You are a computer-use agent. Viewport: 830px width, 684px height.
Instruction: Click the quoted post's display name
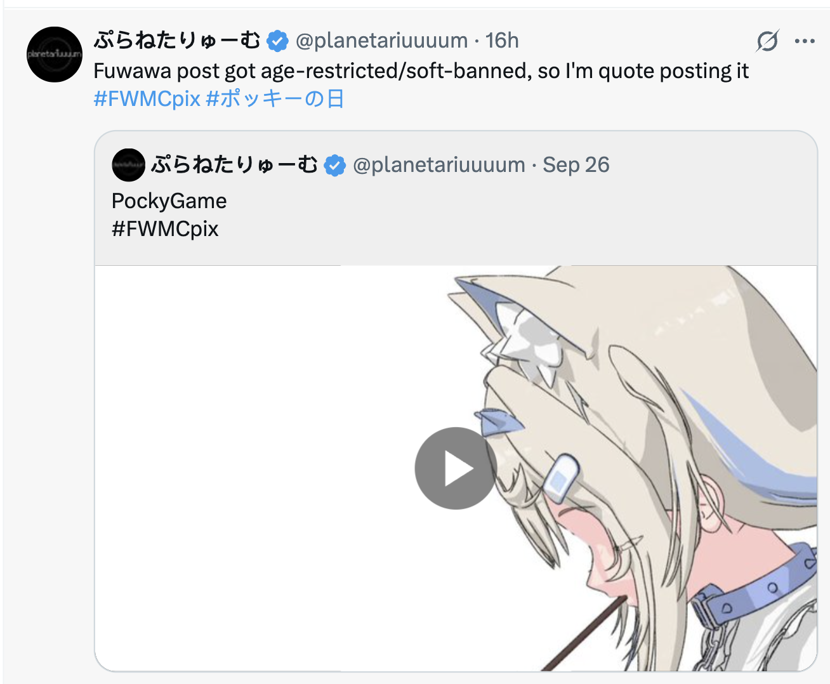(x=234, y=165)
